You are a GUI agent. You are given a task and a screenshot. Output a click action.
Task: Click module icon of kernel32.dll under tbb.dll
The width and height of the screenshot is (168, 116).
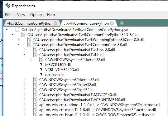(41, 59)
